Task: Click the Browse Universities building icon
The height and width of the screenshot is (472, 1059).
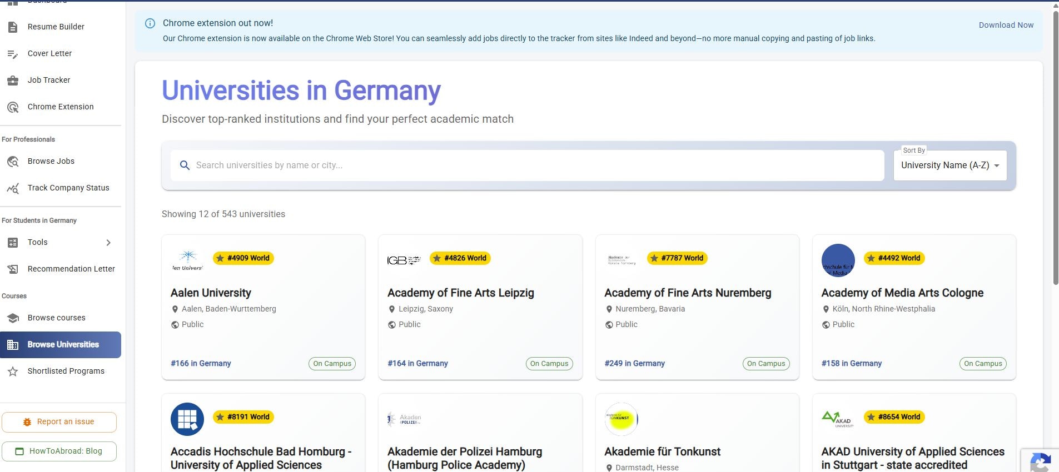Action: [13, 345]
